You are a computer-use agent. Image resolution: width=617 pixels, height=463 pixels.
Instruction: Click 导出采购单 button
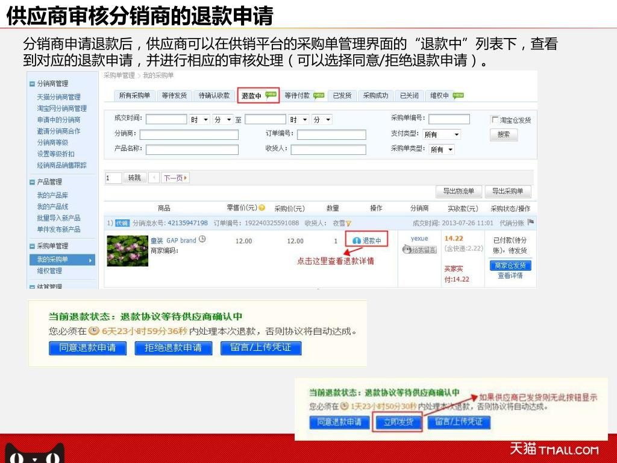pos(507,191)
